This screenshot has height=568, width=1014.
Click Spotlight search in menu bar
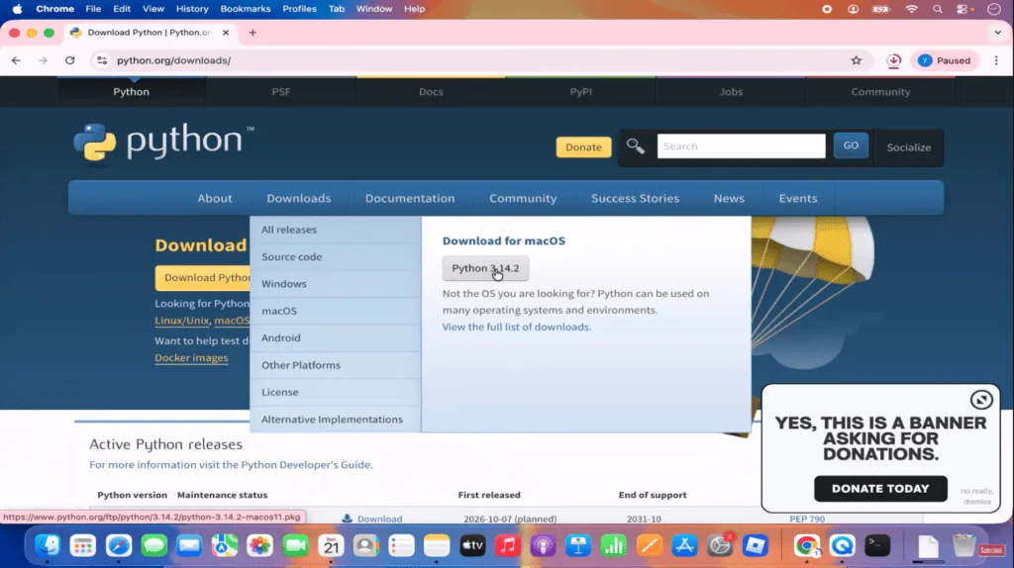click(x=937, y=9)
